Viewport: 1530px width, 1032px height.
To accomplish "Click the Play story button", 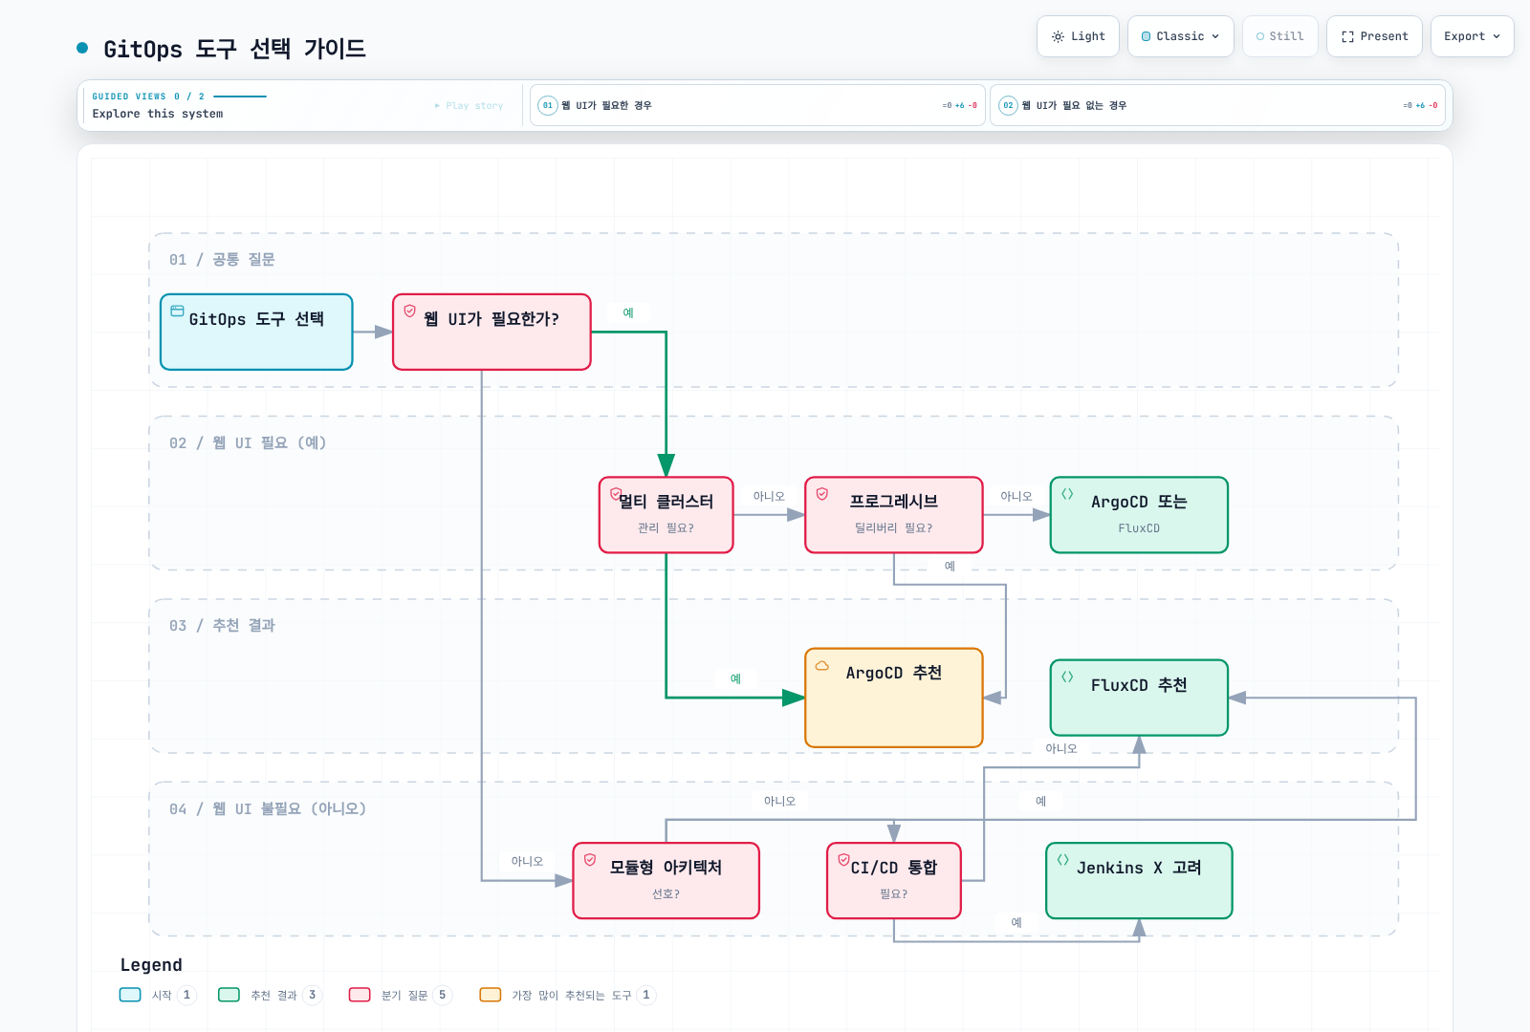I will (469, 105).
